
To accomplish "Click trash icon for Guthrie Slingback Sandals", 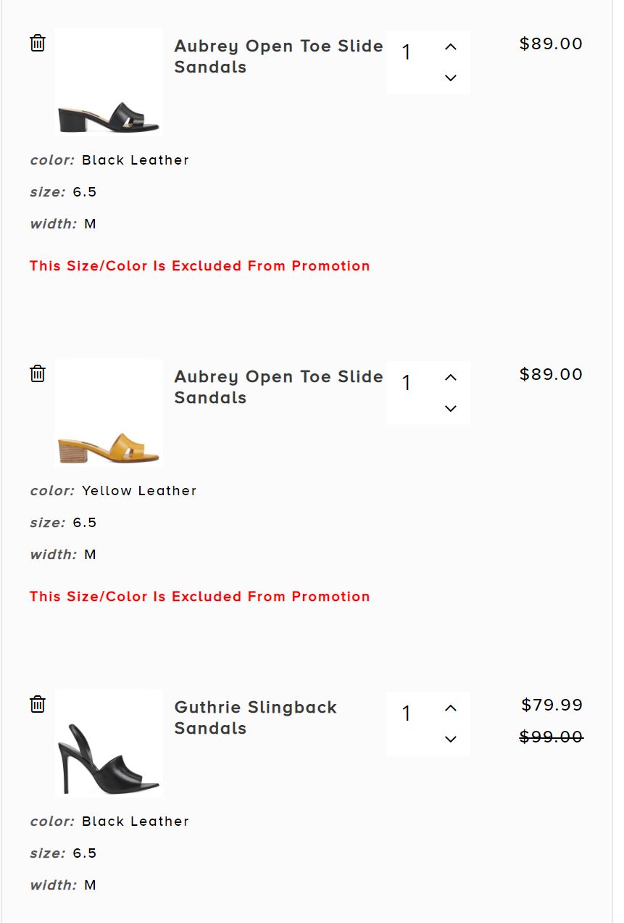I will click(38, 704).
